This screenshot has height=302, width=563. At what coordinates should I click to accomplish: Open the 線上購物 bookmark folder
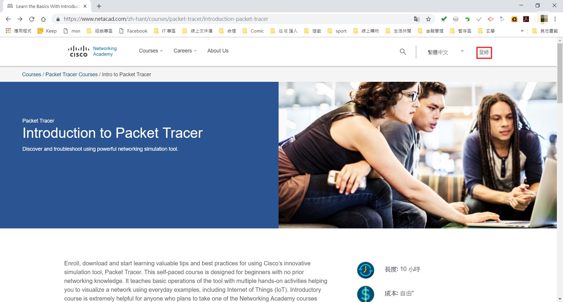[x=366, y=31]
